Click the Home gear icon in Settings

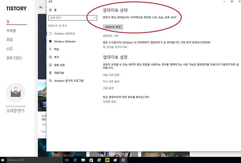(x=50, y=10)
